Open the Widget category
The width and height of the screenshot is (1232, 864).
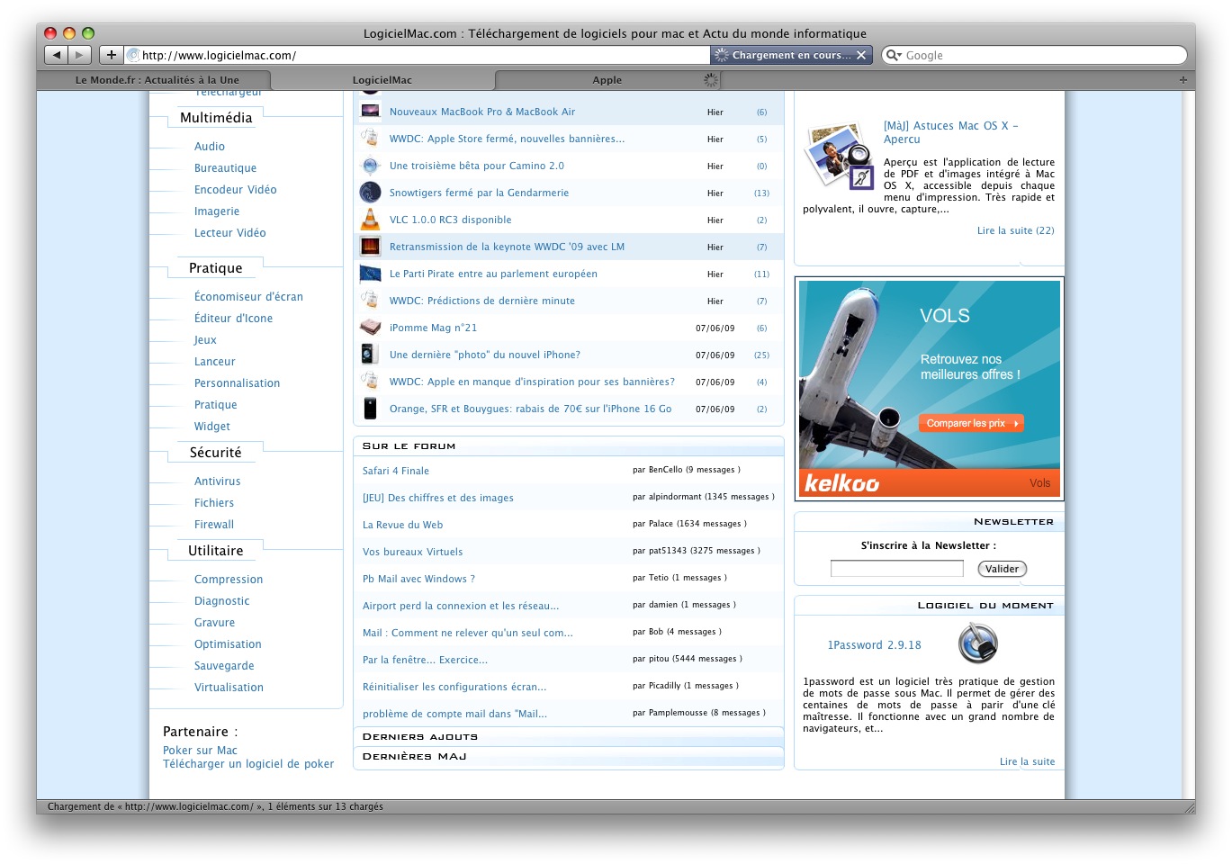point(211,427)
